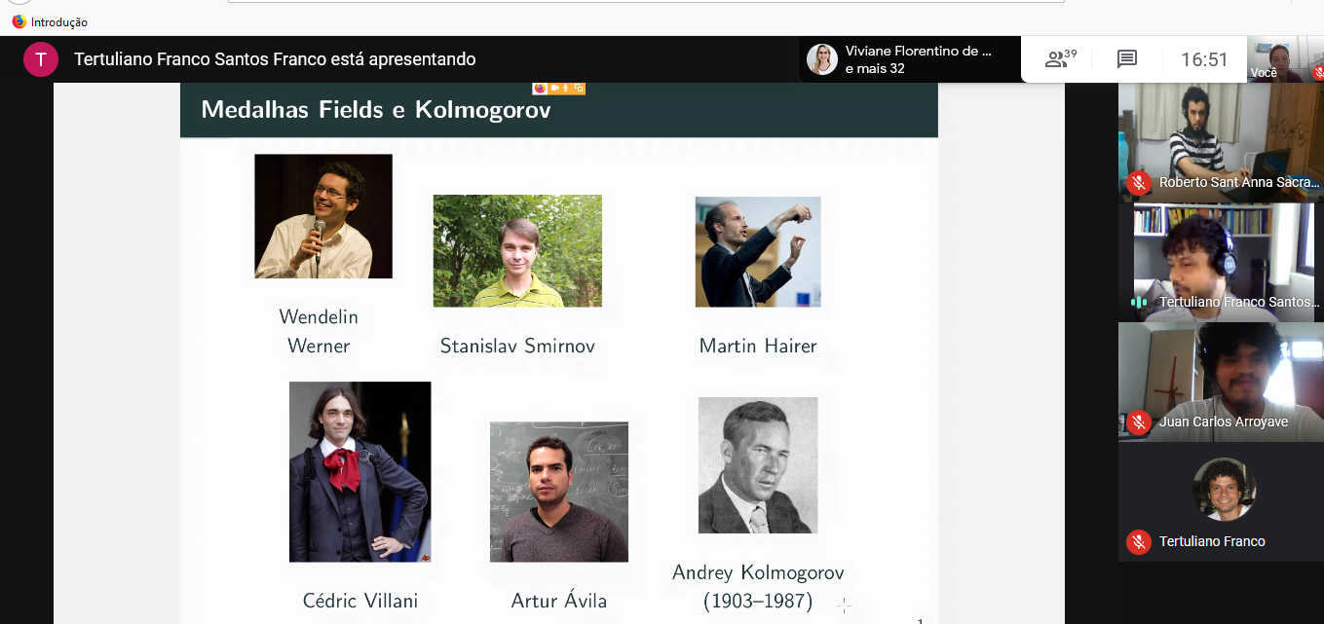Click the microphone icon in sharing indicator

565,88
